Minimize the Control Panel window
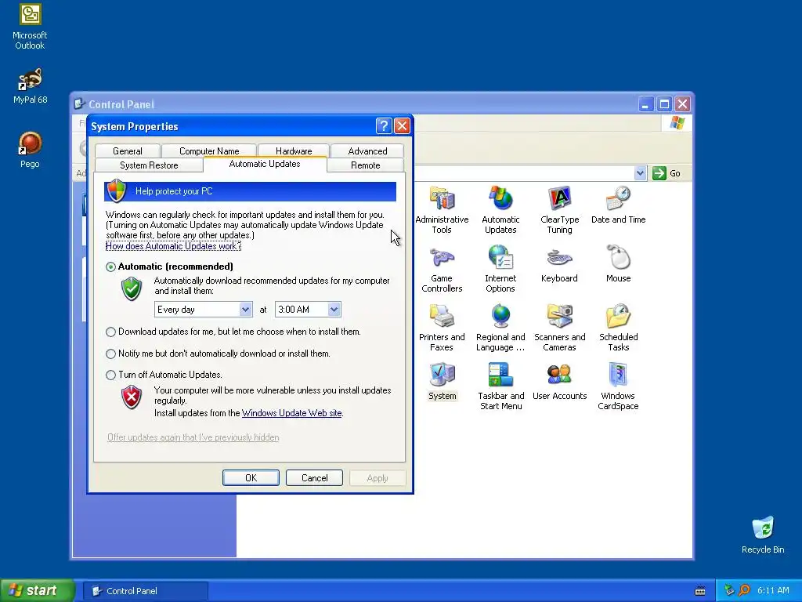The height and width of the screenshot is (602, 802). pos(646,104)
